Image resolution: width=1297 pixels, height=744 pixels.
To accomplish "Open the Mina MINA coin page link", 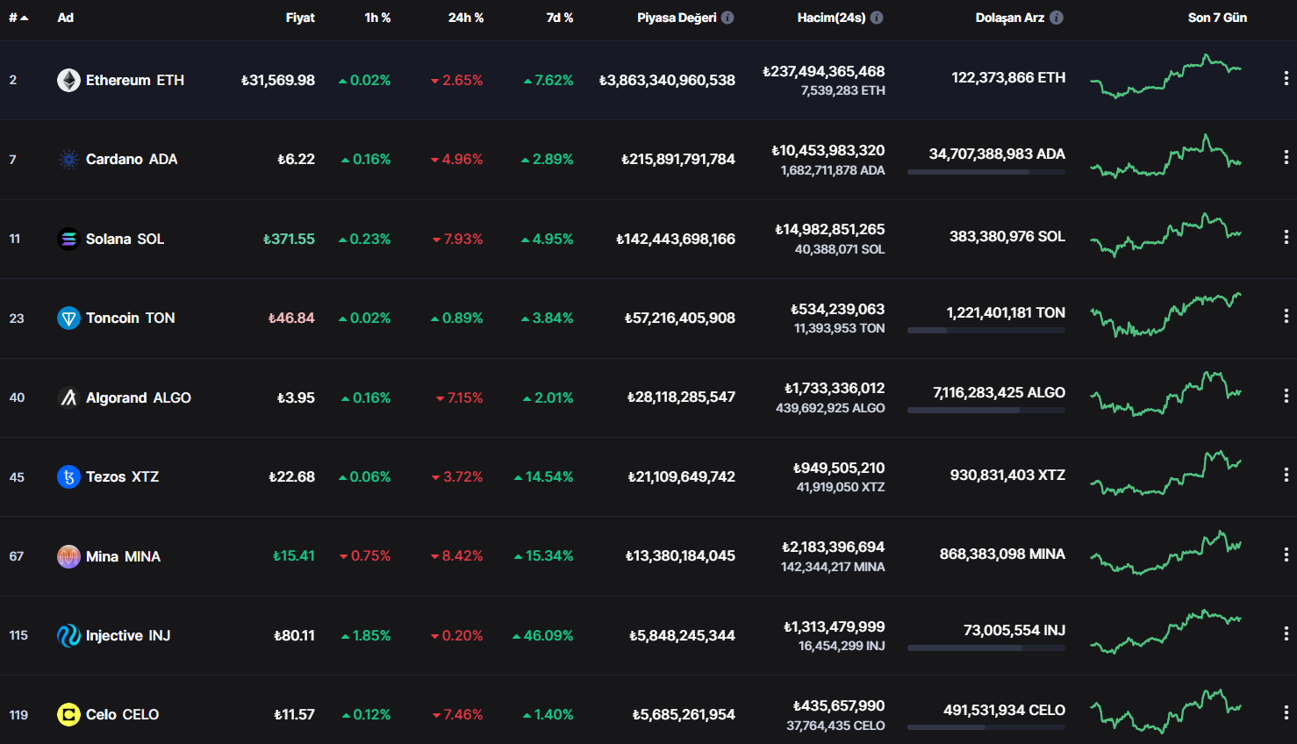I will 109,556.
